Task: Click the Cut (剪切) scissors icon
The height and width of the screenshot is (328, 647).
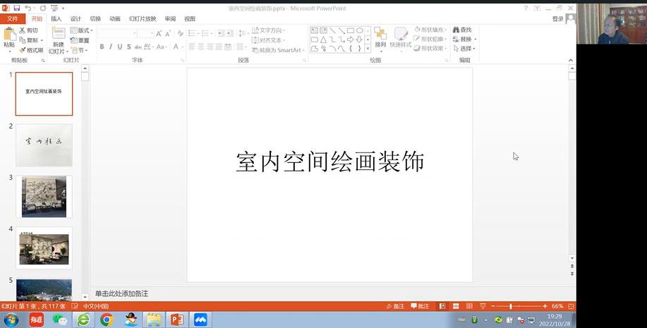Action: point(23,30)
